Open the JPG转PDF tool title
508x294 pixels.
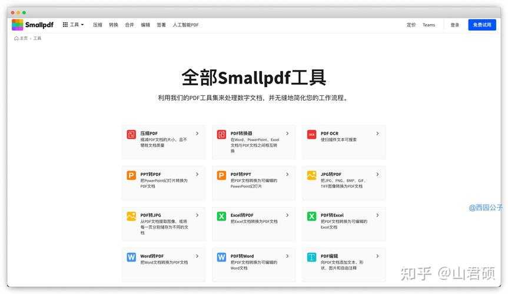point(331,174)
